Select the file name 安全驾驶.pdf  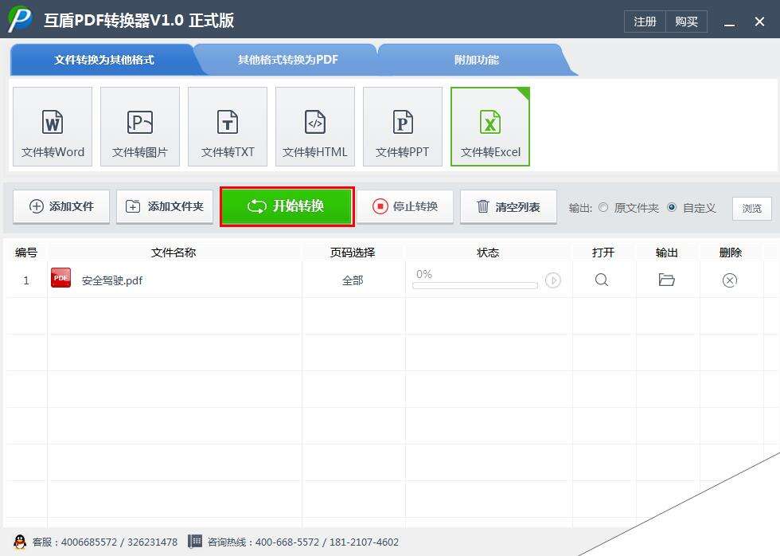pos(112,280)
